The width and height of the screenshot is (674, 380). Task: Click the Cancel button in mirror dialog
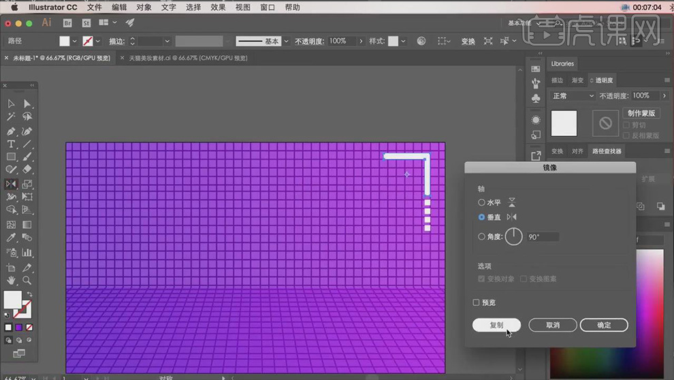click(553, 325)
